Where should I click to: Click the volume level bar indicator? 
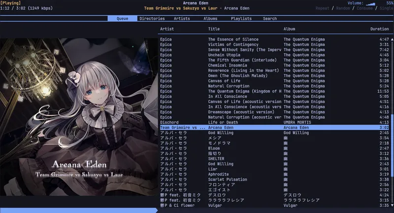pyautogui.click(x=370, y=4)
